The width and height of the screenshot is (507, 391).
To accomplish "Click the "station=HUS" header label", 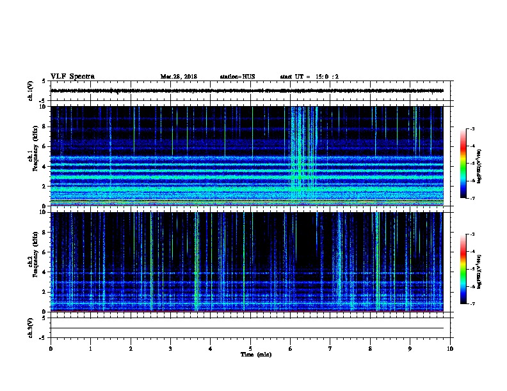I will click(237, 77).
